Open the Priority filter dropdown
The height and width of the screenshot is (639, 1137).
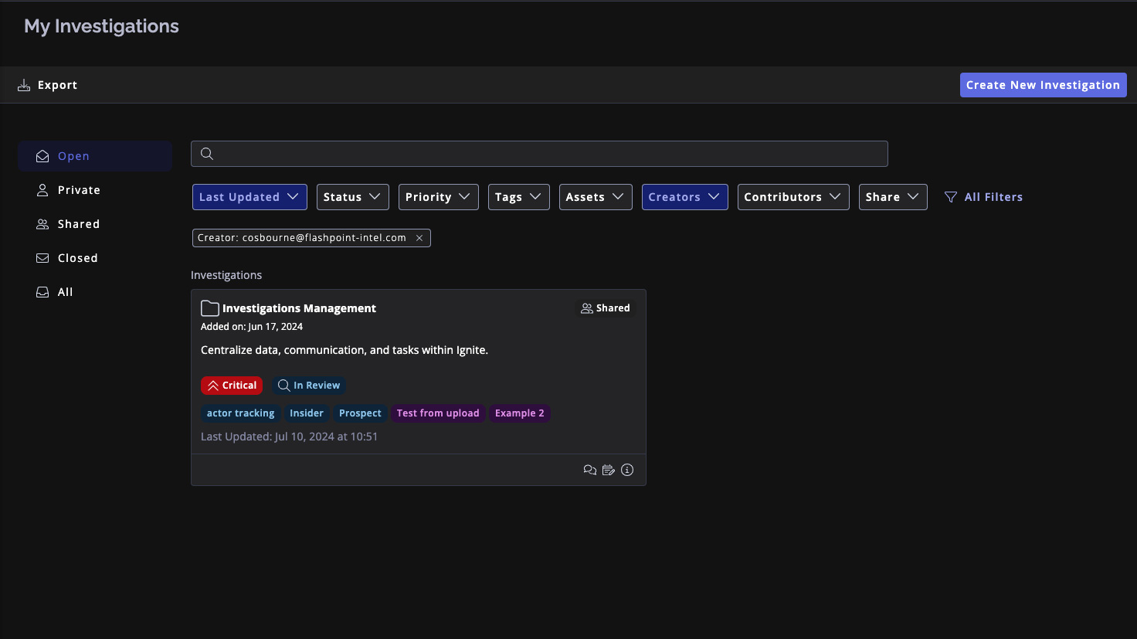pos(439,197)
